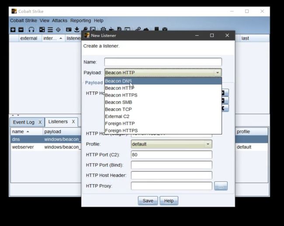The image size is (284, 226).
Task: Choose Beacon SMB from payload list
Action: (x=163, y=102)
